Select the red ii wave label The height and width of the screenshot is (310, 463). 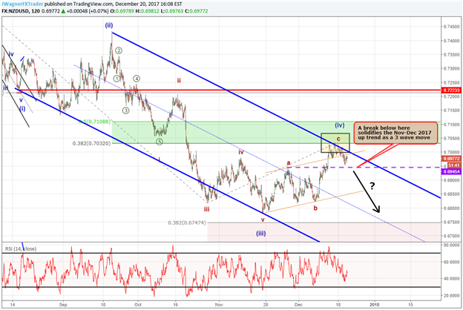179,80
